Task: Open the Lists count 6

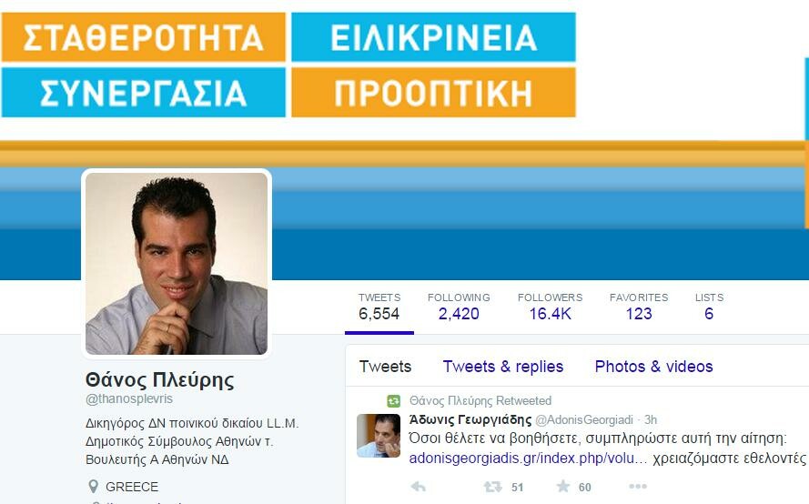Action: [x=709, y=307]
